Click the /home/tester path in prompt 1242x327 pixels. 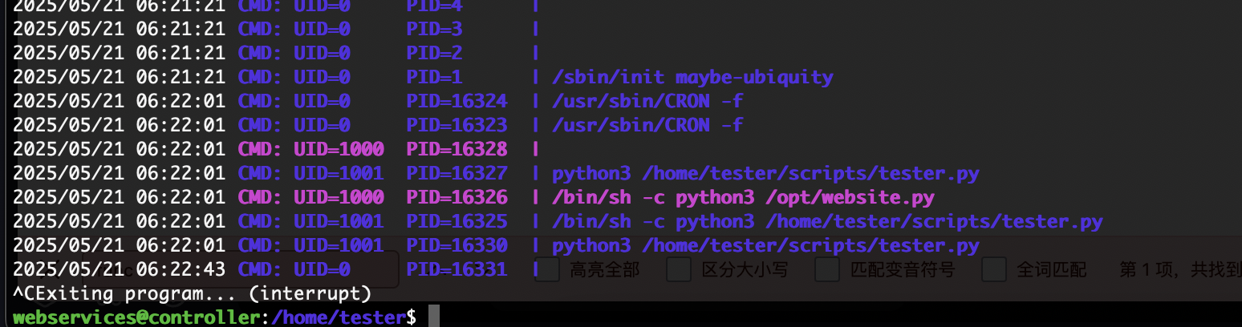[339, 317]
